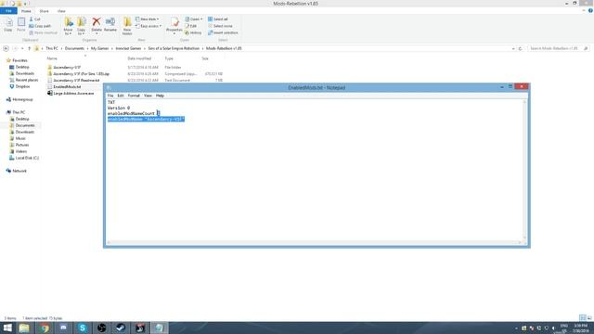Click the Copy path ribbon button
The width and height of the screenshot is (594, 334).
(40, 26)
